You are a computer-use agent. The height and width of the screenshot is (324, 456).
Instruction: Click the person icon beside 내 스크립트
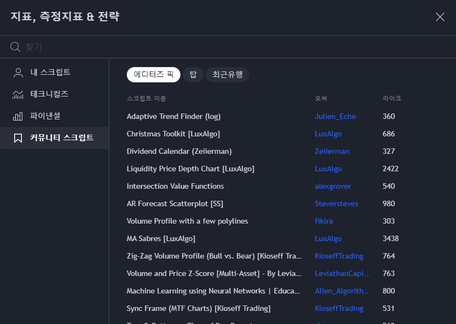(18, 73)
